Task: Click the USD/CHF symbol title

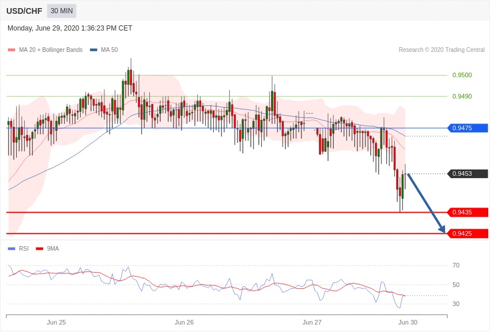Action: 24,11
